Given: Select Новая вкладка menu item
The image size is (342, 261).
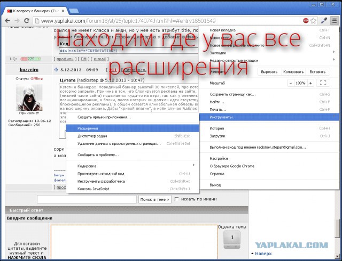Looking at the screenshot, I should (269, 30).
